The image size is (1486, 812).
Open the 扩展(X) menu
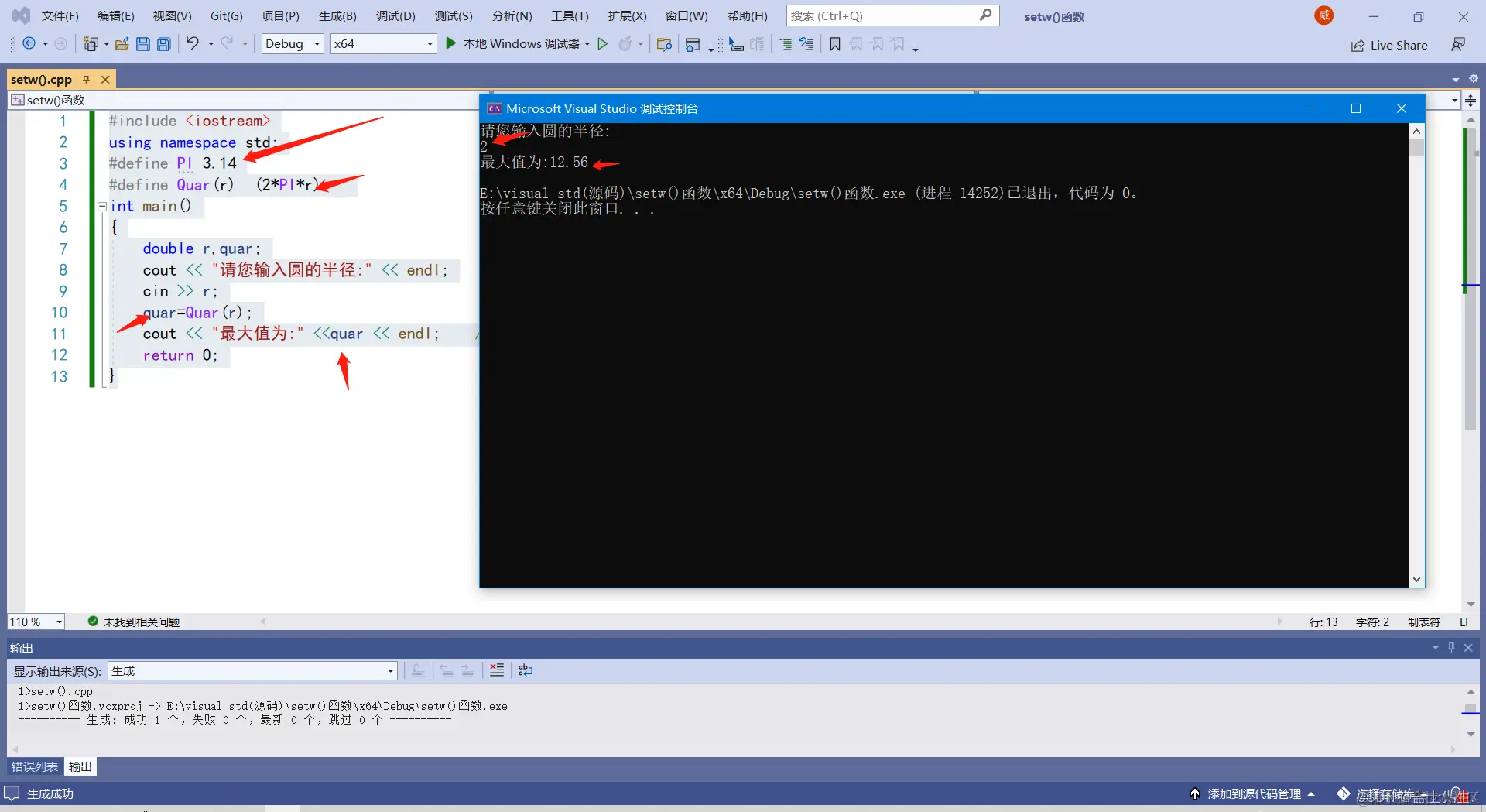[x=627, y=15]
